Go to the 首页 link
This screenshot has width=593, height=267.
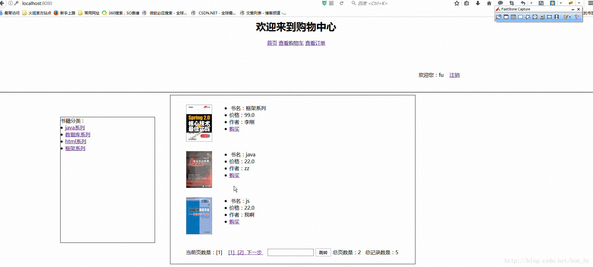(x=272, y=43)
